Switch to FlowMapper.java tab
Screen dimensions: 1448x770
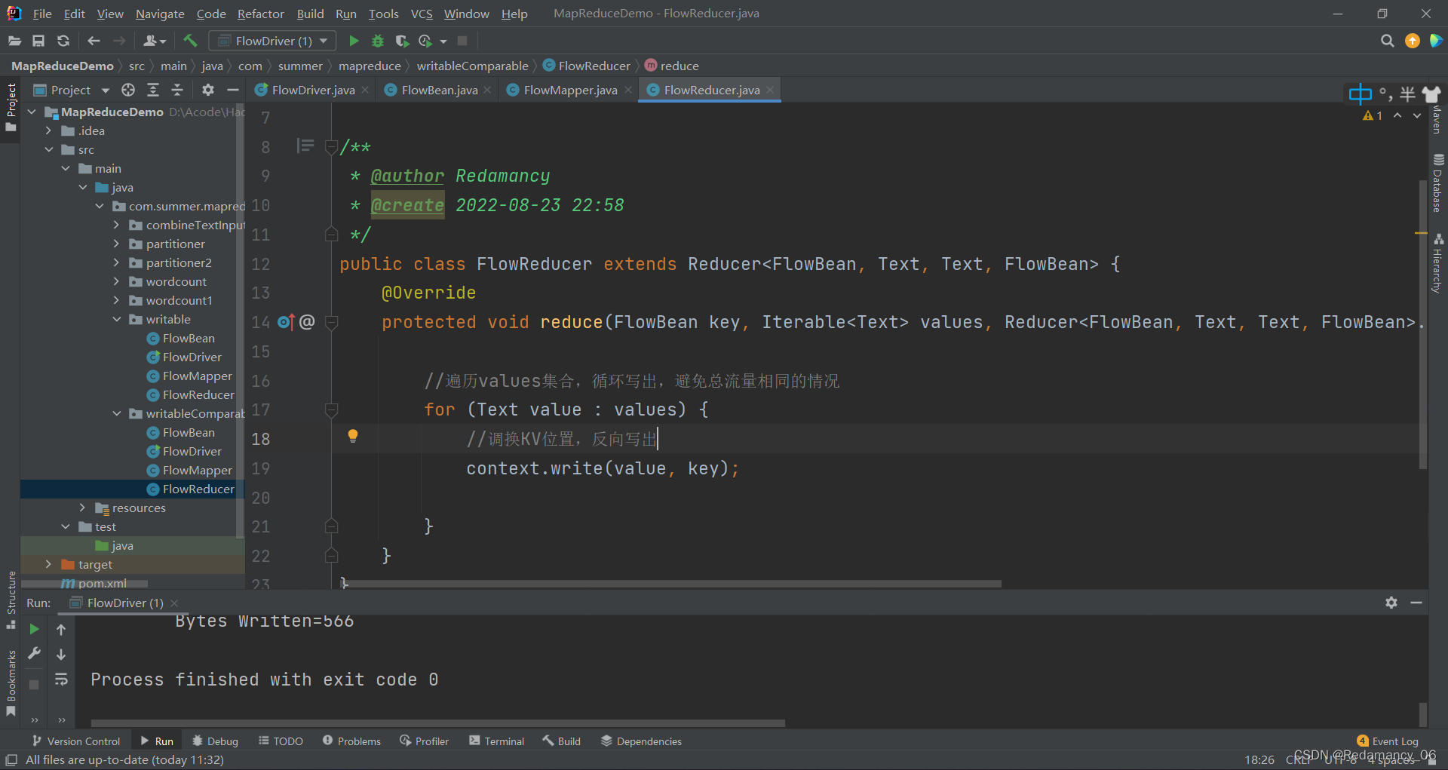click(570, 90)
